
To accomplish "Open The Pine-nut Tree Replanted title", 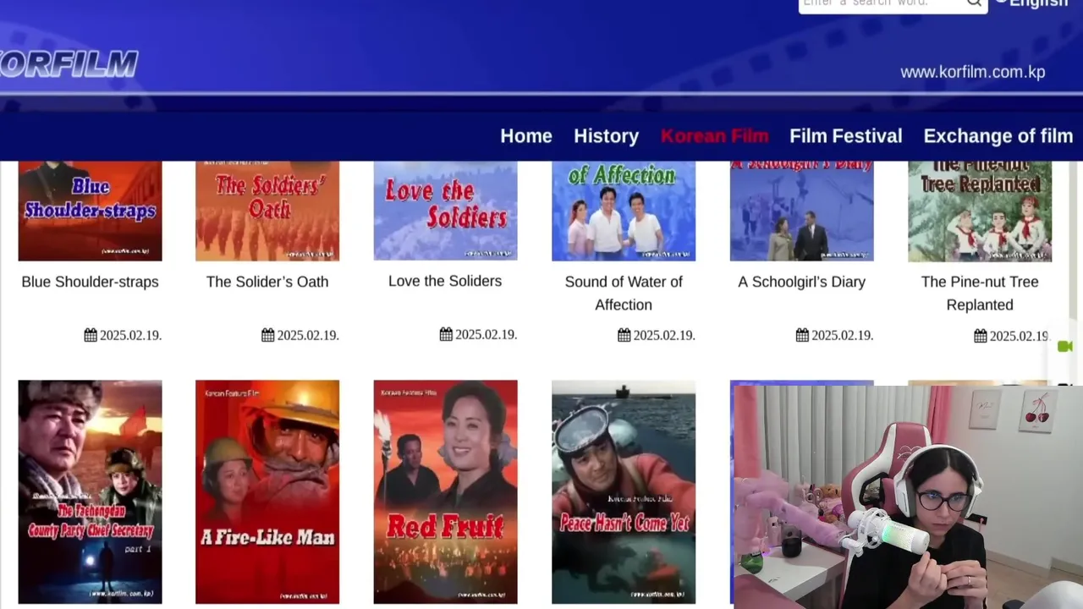I will [980, 293].
